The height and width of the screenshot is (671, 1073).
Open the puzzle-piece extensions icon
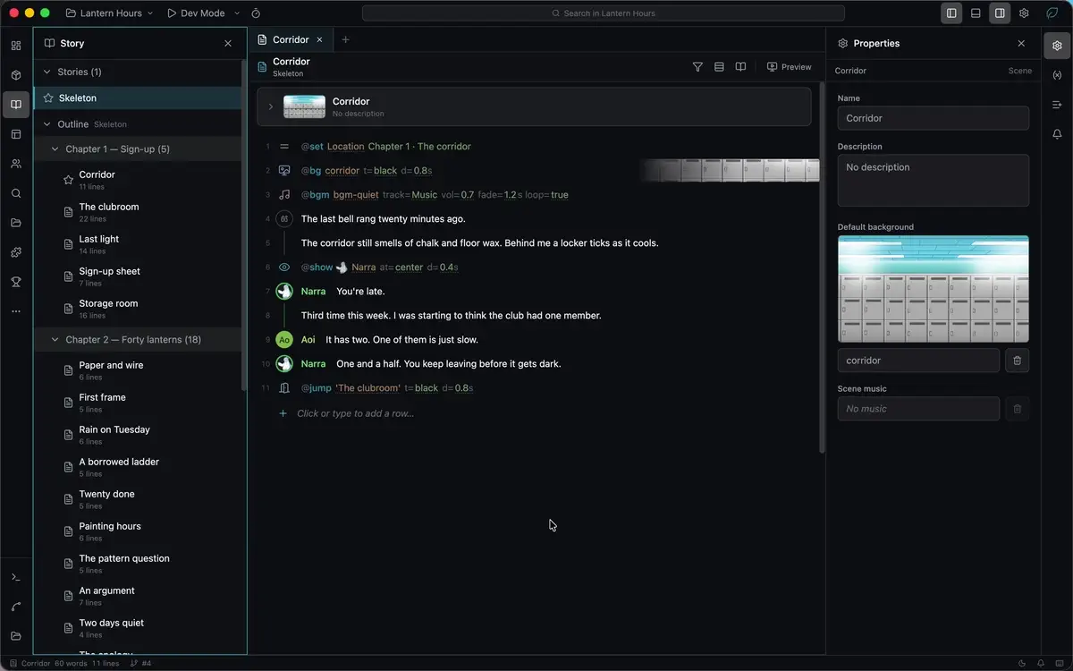(16, 252)
